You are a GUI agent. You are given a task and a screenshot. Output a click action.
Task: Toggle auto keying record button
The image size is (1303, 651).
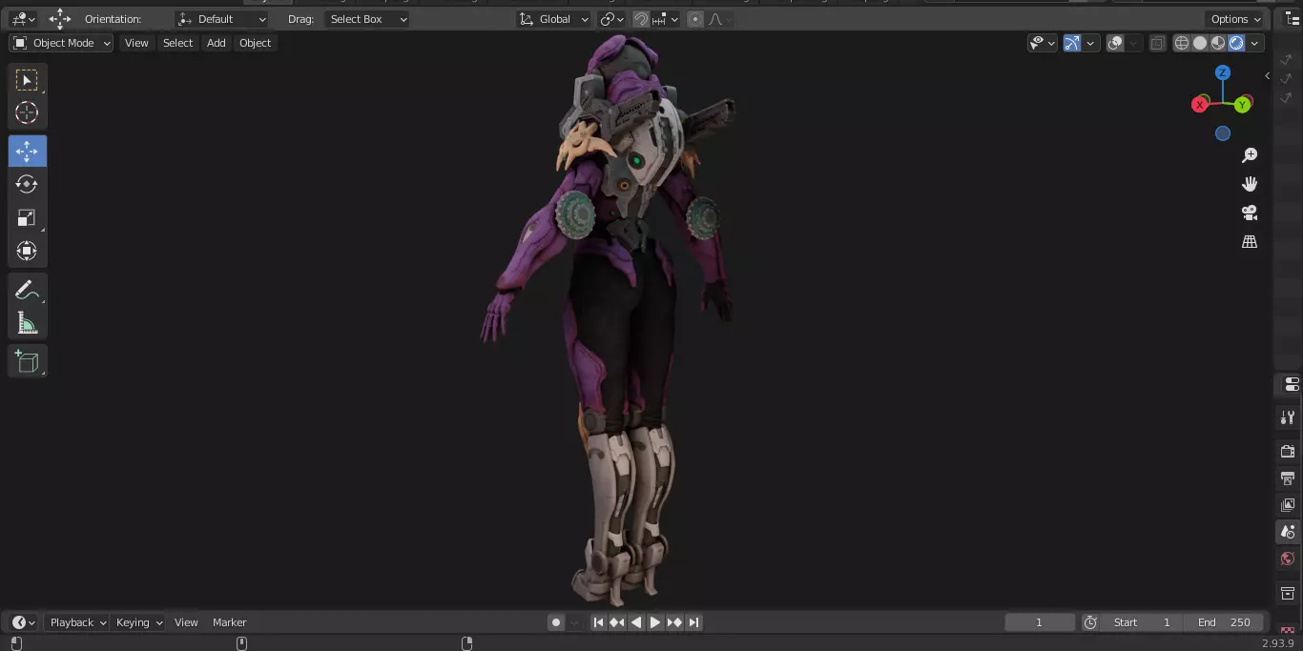point(556,622)
